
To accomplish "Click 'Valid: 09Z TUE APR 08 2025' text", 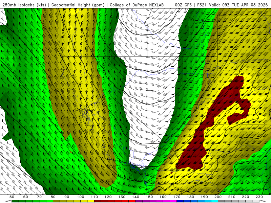I will pos(238,5).
